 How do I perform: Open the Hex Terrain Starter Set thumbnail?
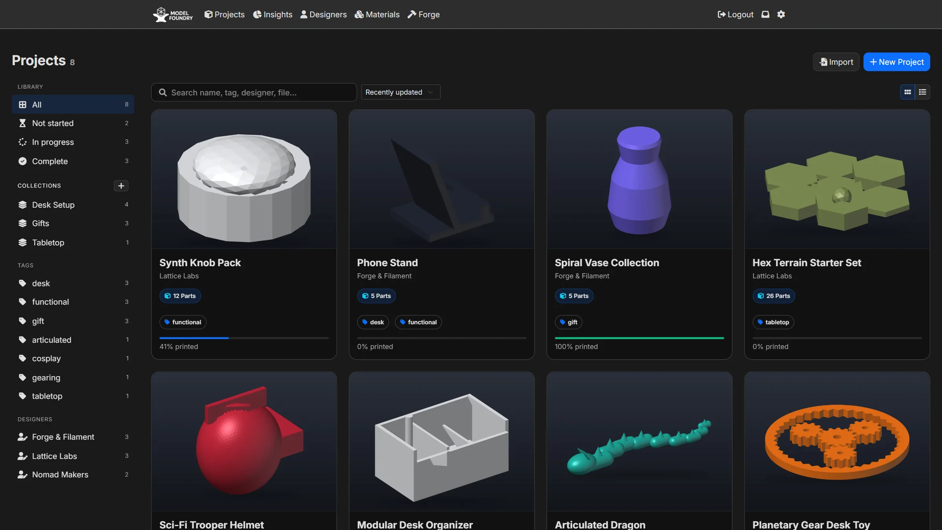tap(837, 179)
